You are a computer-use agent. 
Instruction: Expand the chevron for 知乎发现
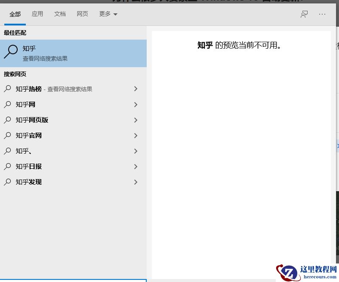click(x=136, y=182)
